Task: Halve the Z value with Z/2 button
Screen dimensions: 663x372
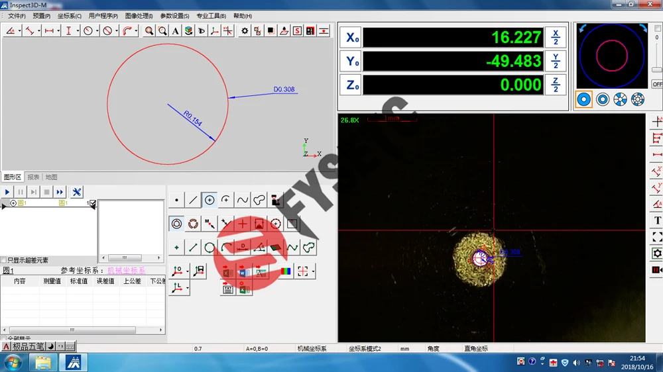Action: 556,85
